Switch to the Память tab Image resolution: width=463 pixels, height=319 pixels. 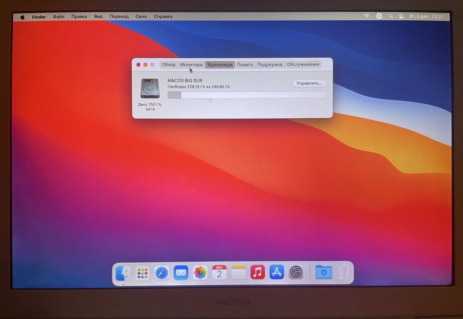pyautogui.click(x=245, y=65)
